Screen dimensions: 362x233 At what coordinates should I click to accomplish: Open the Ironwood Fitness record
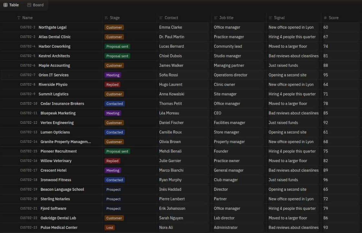point(56,180)
